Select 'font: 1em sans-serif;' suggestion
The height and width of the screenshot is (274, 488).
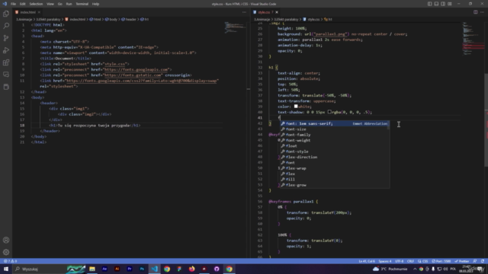click(x=334, y=123)
